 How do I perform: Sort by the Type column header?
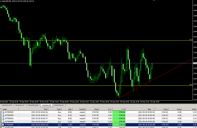(55, 109)
